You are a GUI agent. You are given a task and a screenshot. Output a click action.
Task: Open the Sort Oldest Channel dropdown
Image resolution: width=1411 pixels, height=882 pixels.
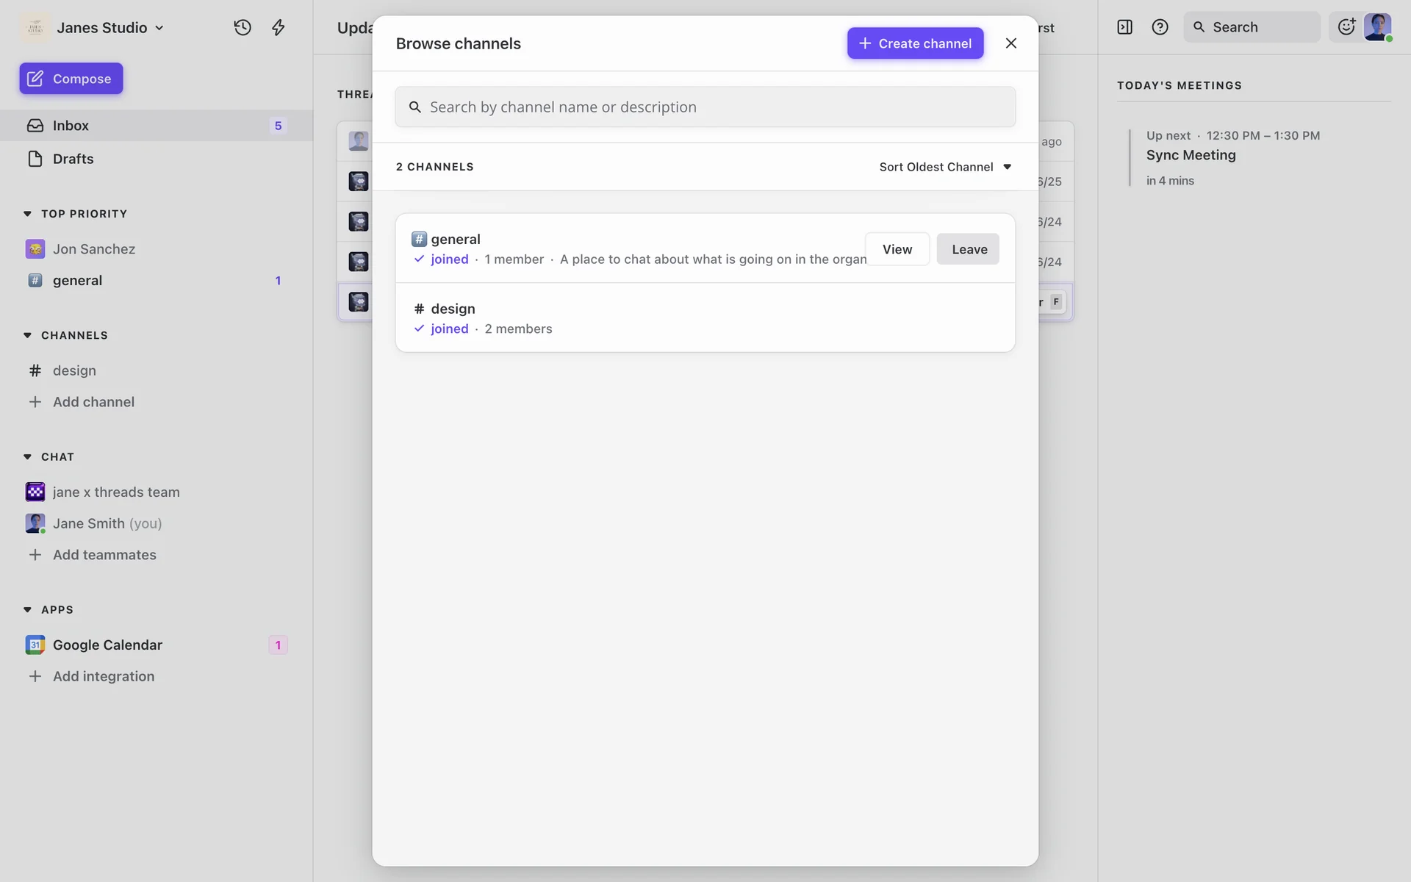click(945, 167)
